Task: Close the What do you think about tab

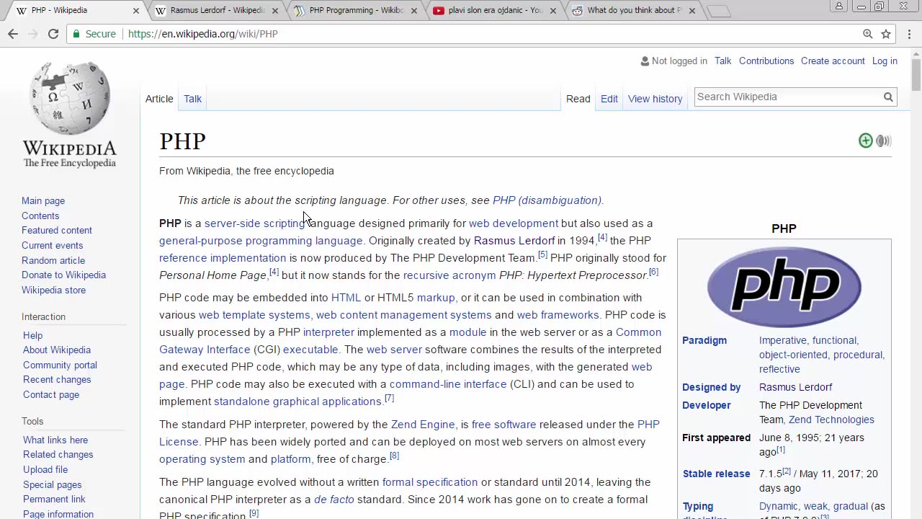Action: (692, 11)
